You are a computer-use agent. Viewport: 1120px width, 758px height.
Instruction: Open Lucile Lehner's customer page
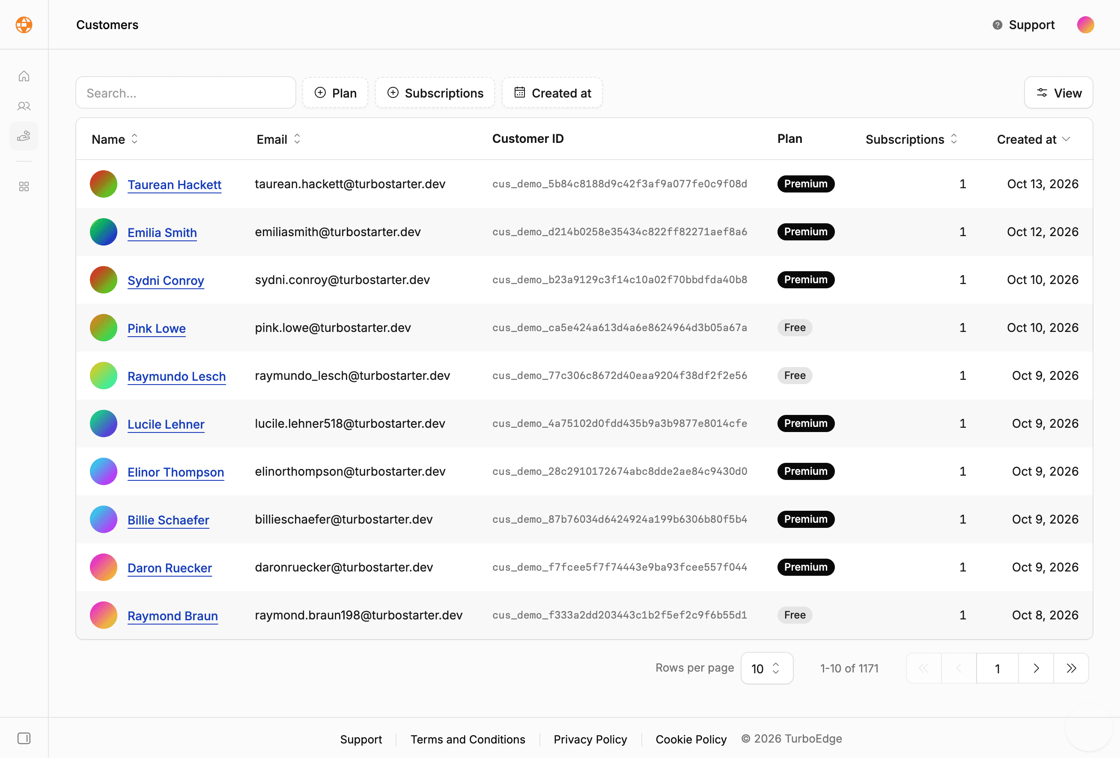(x=166, y=424)
